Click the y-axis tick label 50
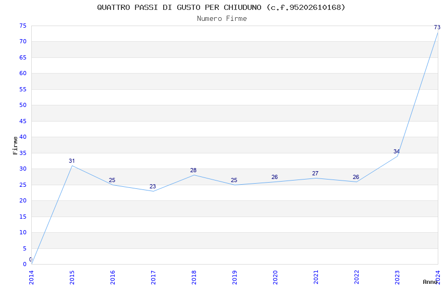443x287 pixels. [23, 105]
